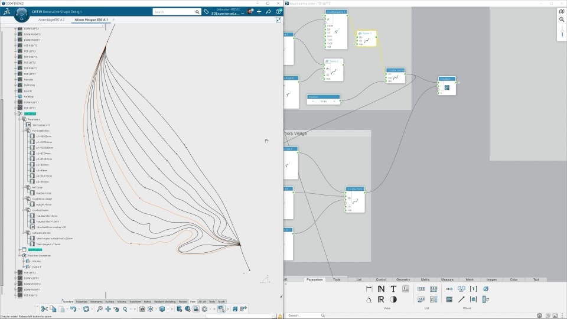The width and height of the screenshot is (567, 319).
Task: Select the highlighted TOP LEFT 2 tree item
Action: tap(30, 113)
